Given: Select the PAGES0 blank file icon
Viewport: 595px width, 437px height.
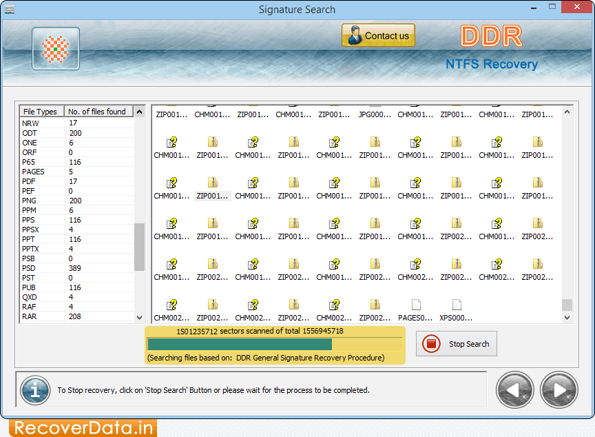Looking at the screenshot, I should (415, 305).
